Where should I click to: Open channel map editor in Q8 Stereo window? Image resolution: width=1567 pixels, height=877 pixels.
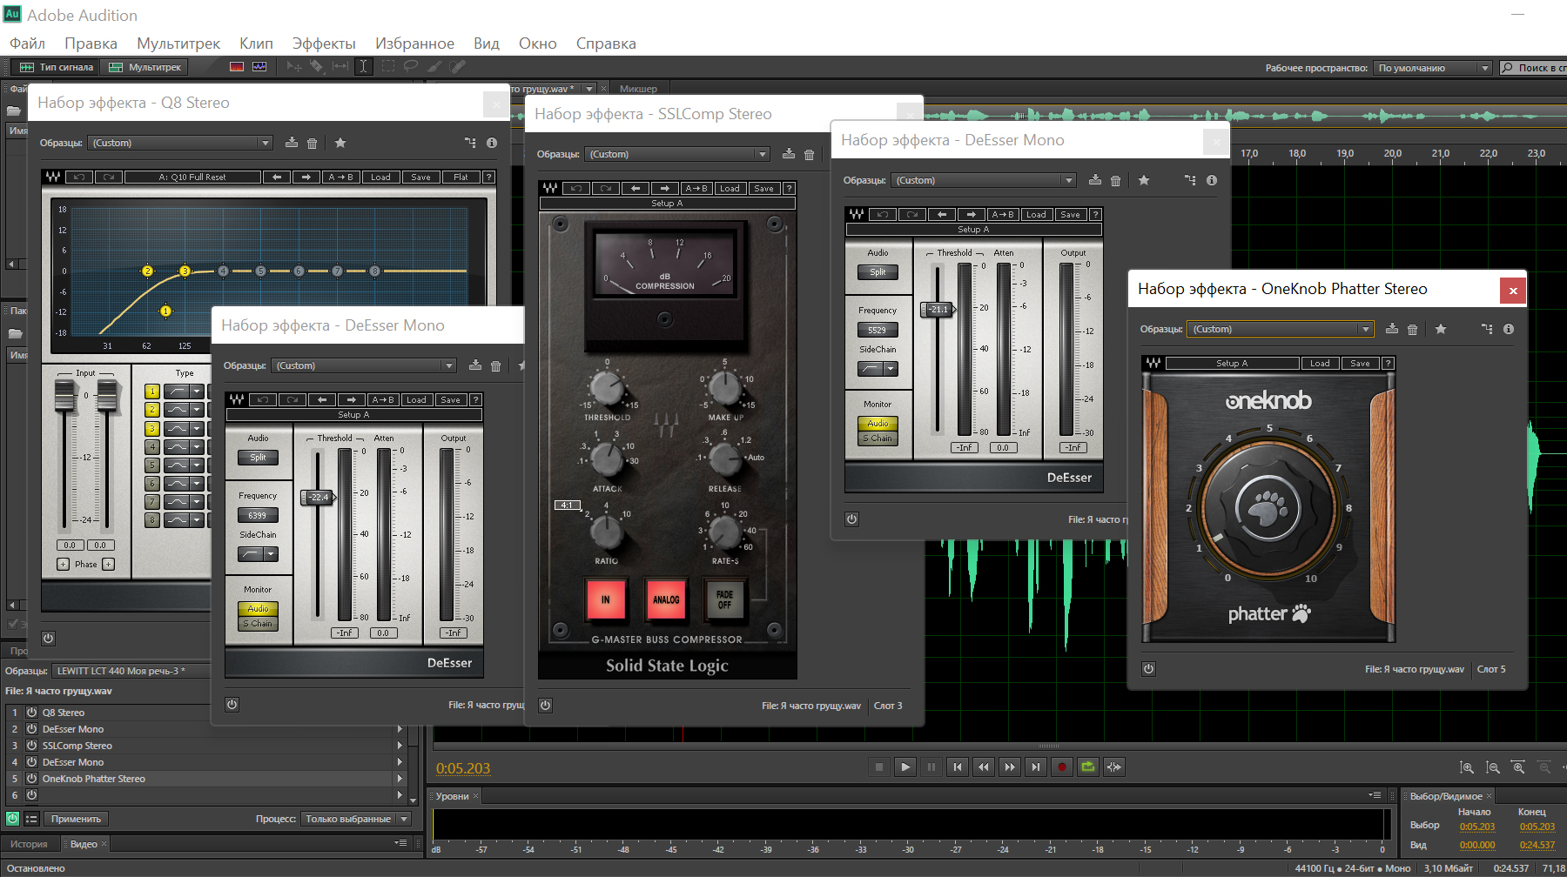470,143
